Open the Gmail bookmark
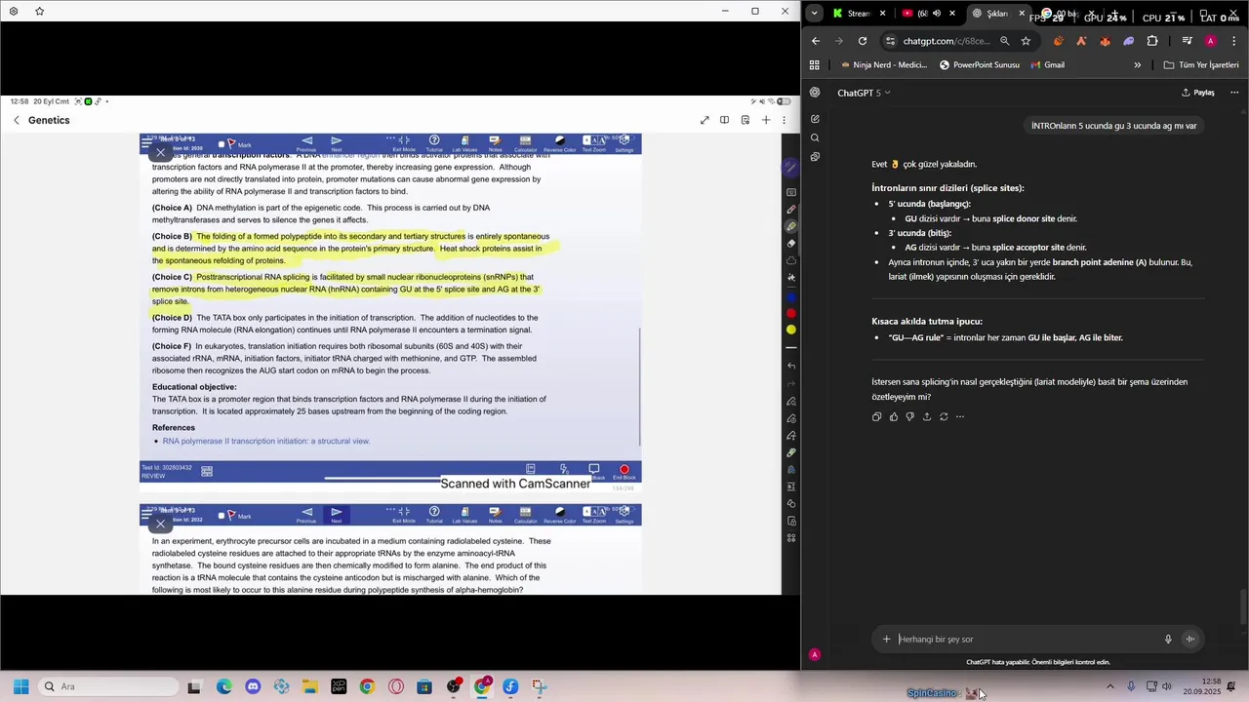Image resolution: width=1249 pixels, height=702 pixels. 1047,65
